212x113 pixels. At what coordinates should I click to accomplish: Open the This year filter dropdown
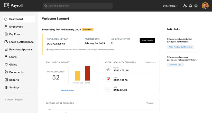151,103
